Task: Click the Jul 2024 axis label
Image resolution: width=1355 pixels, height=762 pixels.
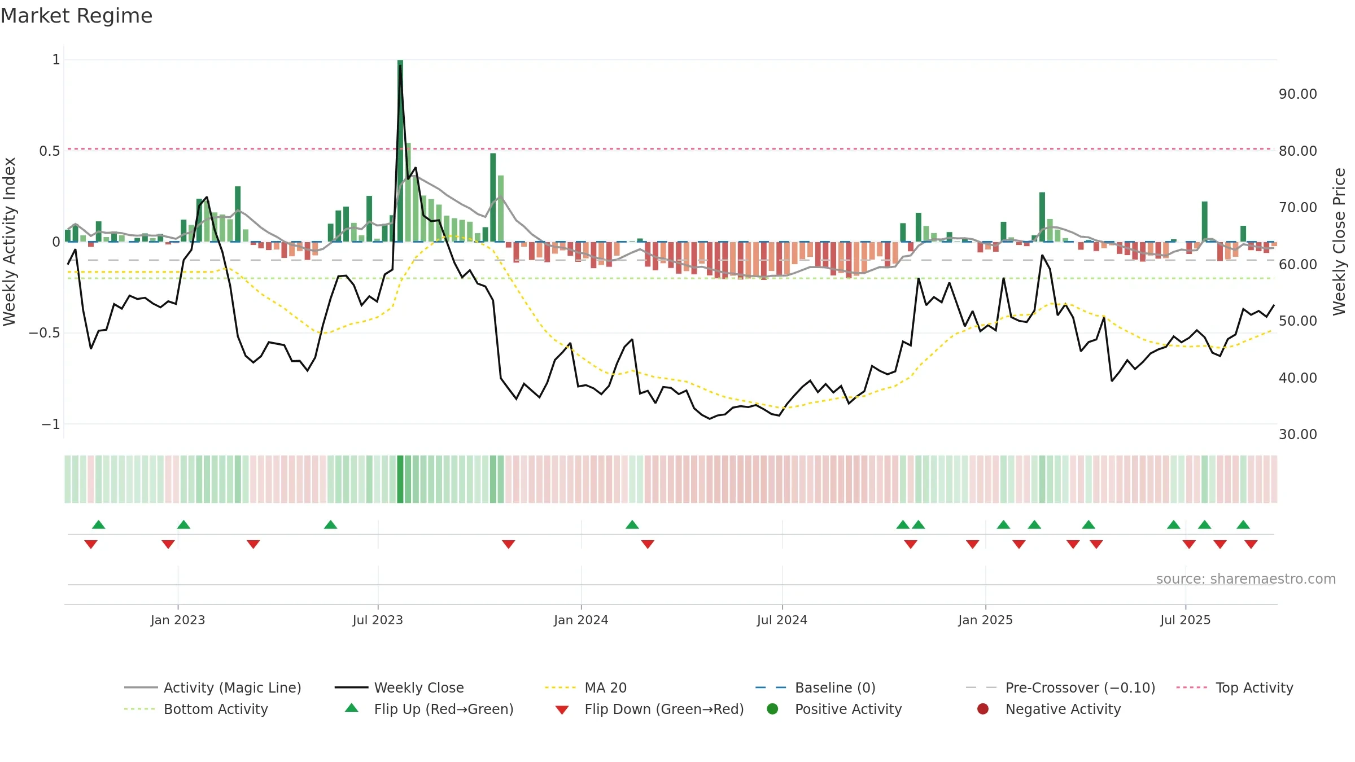Action: [782, 620]
